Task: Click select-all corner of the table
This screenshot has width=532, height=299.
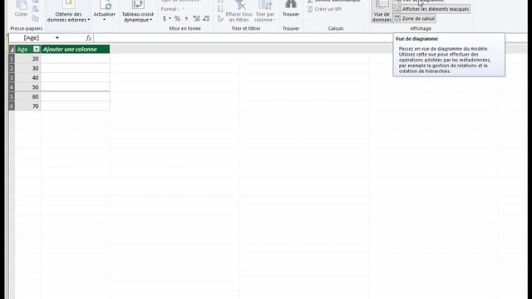Action: coord(12,49)
